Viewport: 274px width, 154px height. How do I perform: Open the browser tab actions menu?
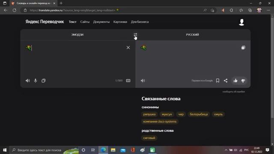click(5, 3)
